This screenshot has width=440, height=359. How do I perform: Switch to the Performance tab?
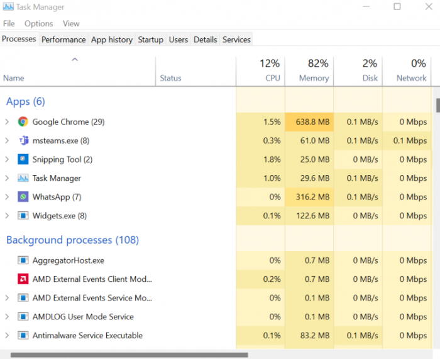pyautogui.click(x=63, y=40)
